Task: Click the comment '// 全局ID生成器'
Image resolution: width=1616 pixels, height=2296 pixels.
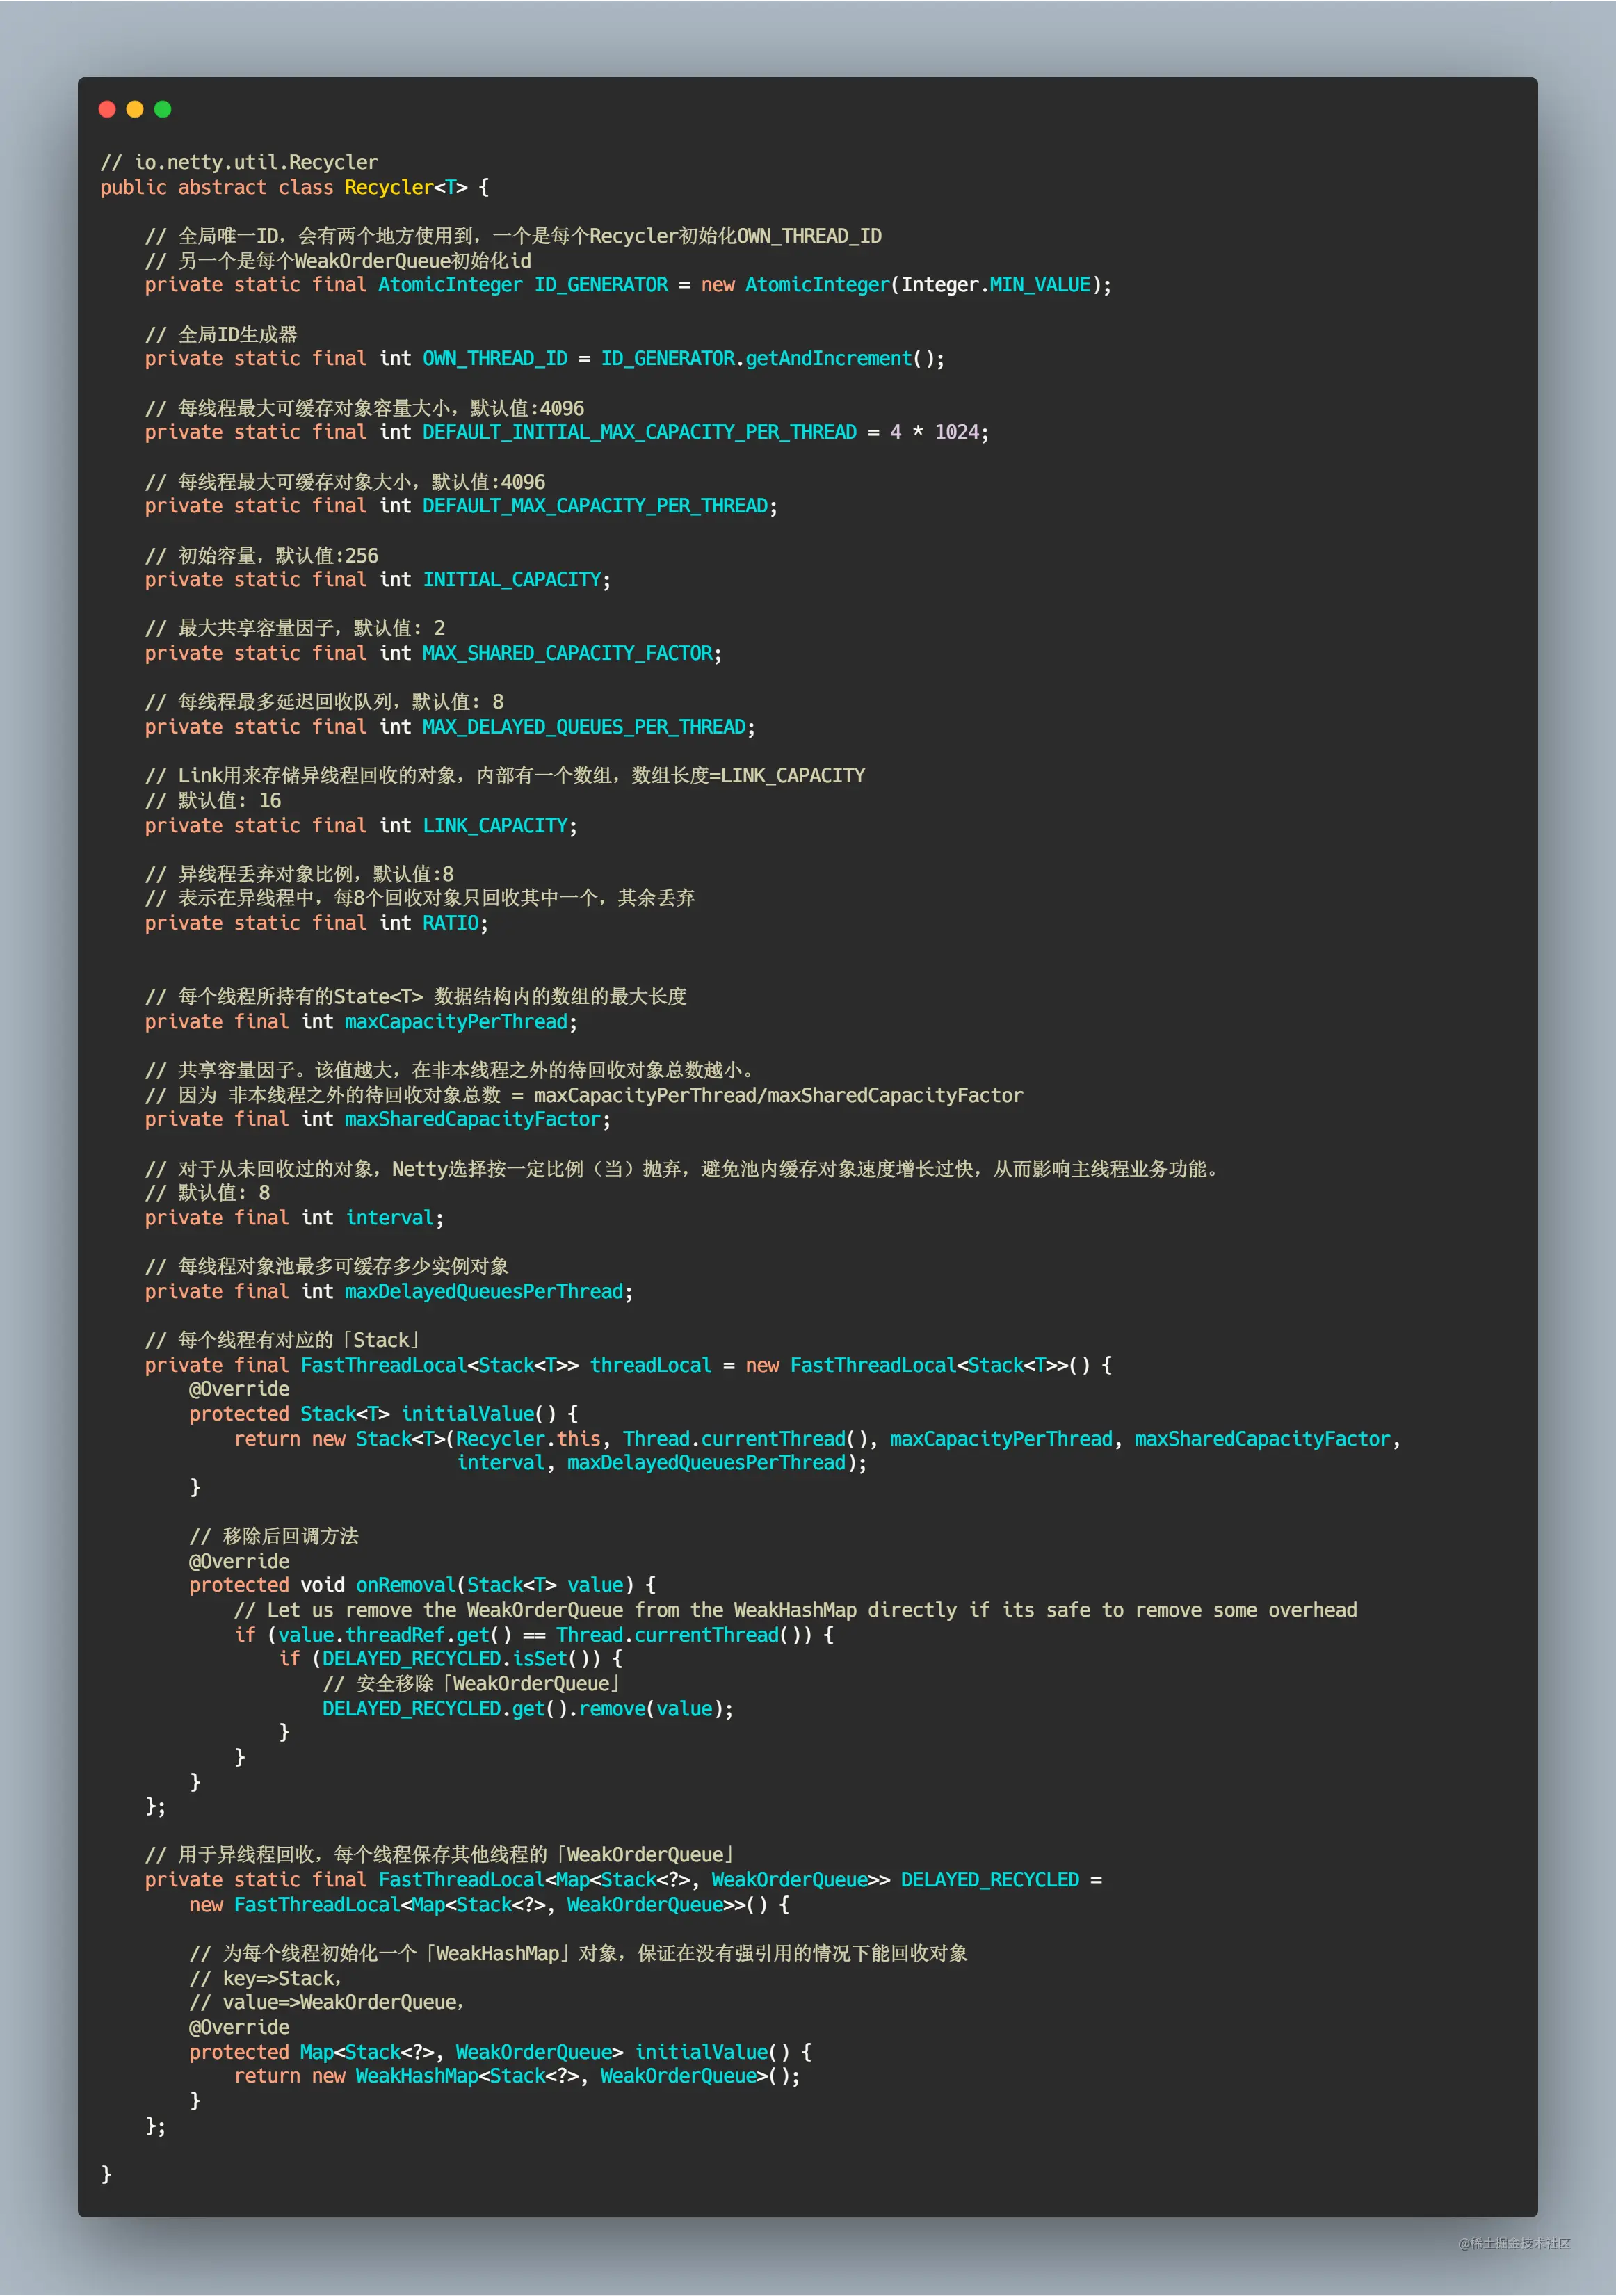Action: coord(221,334)
